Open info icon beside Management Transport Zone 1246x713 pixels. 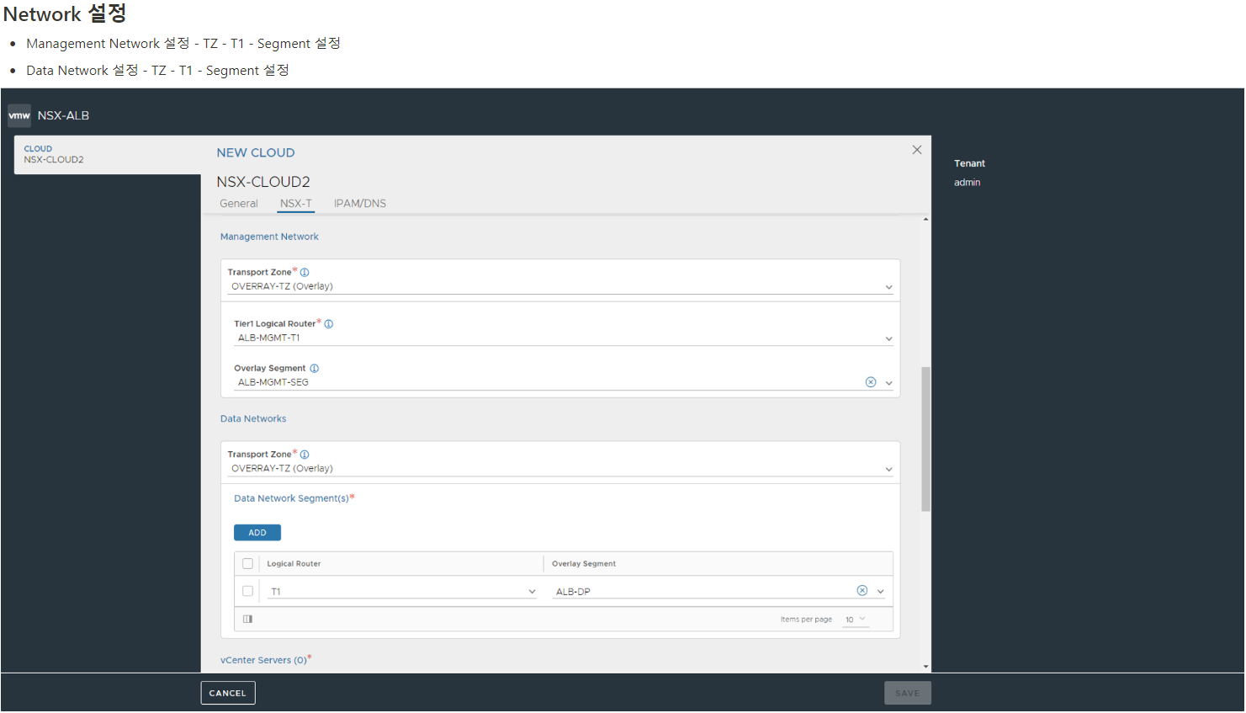[x=305, y=273]
